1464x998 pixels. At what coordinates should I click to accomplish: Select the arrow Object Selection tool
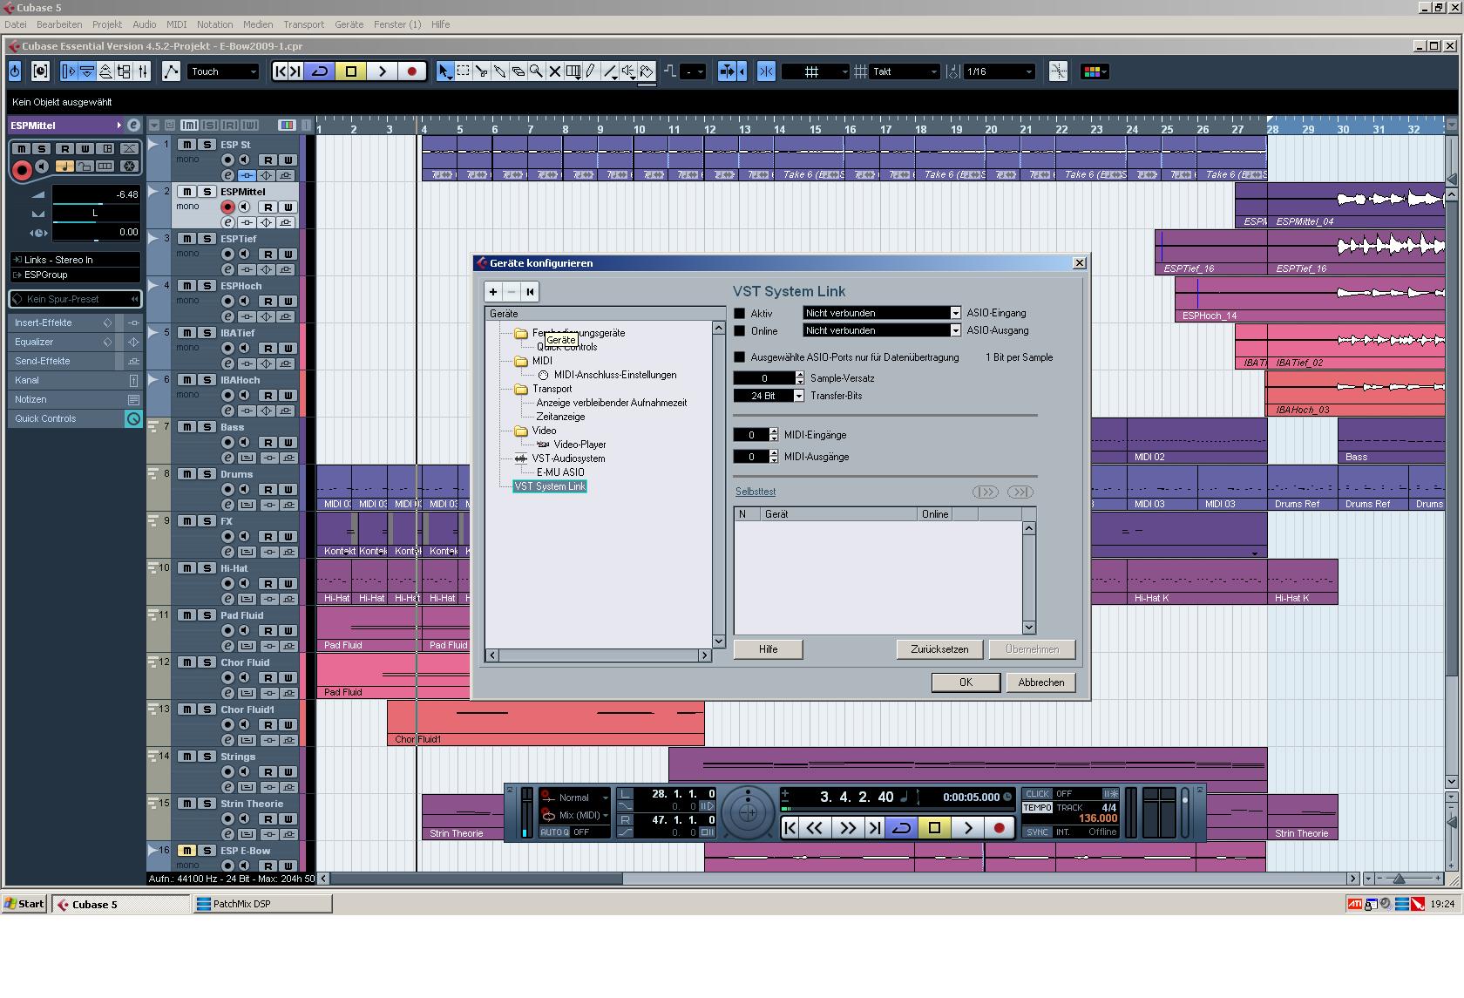[445, 71]
